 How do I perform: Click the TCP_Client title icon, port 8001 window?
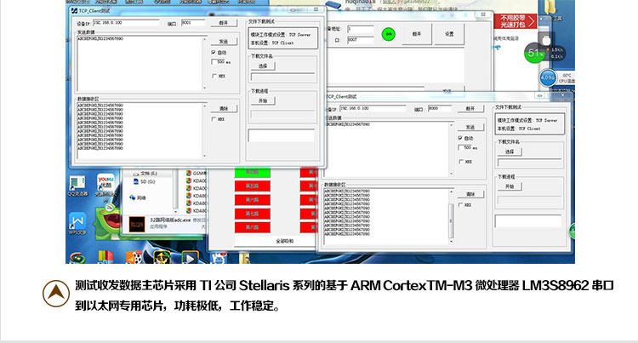tap(74, 11)
